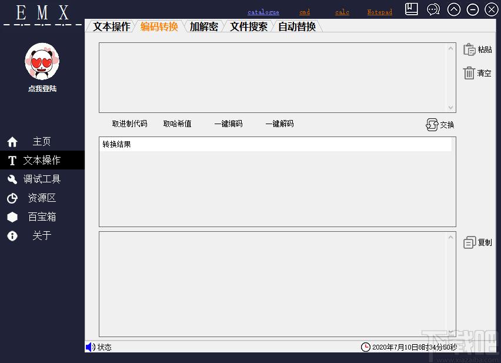
Task: Open 关于 in the sidebar
Action: click(x=42, y=235)
